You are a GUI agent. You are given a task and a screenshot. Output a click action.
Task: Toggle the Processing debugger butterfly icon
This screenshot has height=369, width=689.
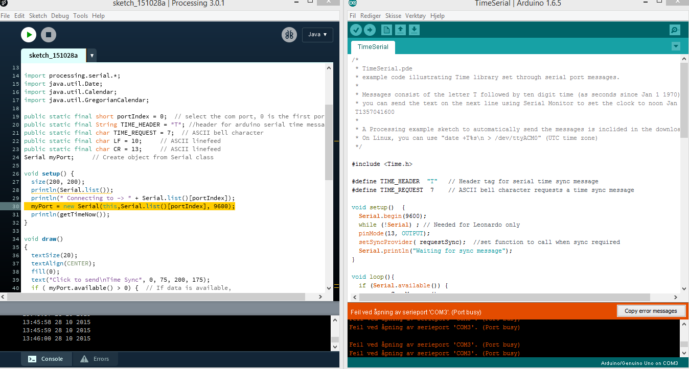tap(289, 35)
